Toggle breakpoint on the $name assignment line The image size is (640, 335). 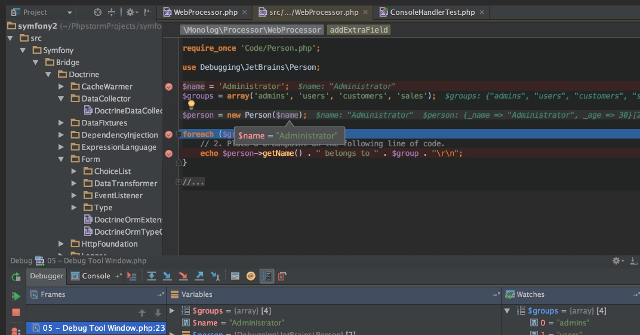pyautogui.click(x=168, y=87)
